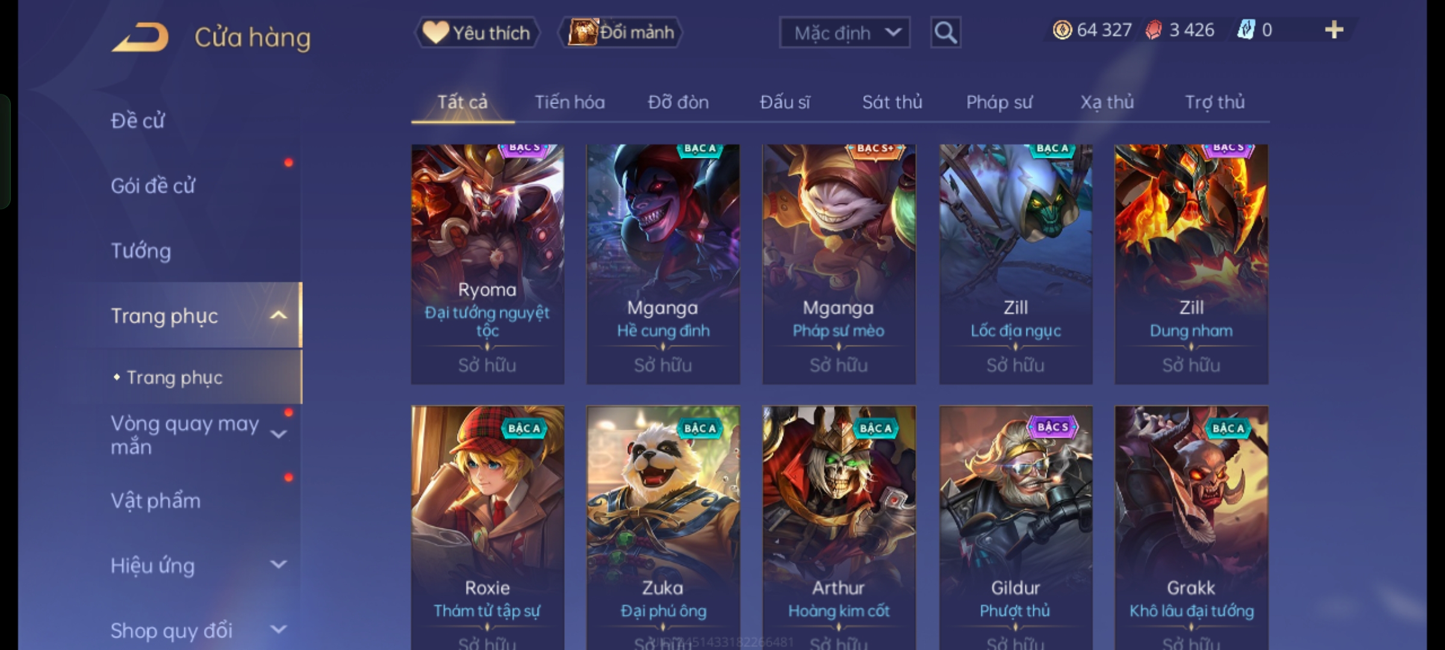This screenshot has height=650, width=1445.
Task: Open the search magnifier icon
Action: tap(945, 32)
